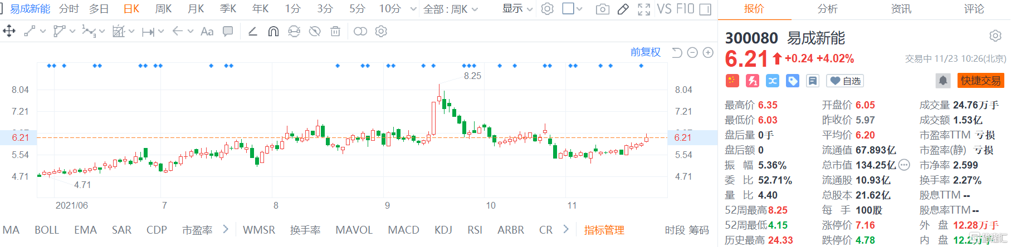Click the blue shuffle arrows icon

(773, 81)
